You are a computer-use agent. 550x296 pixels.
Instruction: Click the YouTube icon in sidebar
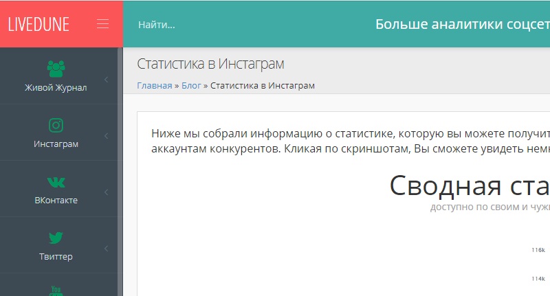coord(56,291)
